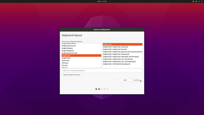The width and height of the screenshot is (204, 115).
Task: Click the power icon in top bar
Action: coord(199,1)
